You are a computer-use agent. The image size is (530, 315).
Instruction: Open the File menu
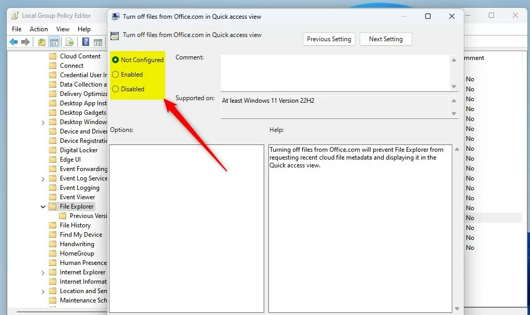[17, 29]
